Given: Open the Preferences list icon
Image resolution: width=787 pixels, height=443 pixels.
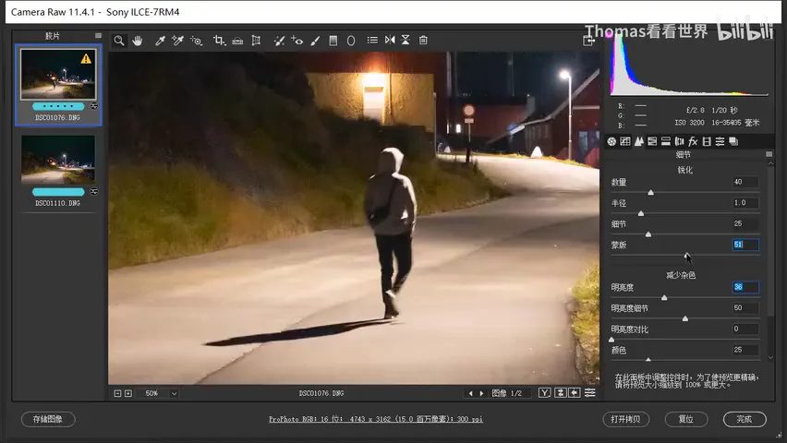Looking at the screenshot, I should (372, 40).
